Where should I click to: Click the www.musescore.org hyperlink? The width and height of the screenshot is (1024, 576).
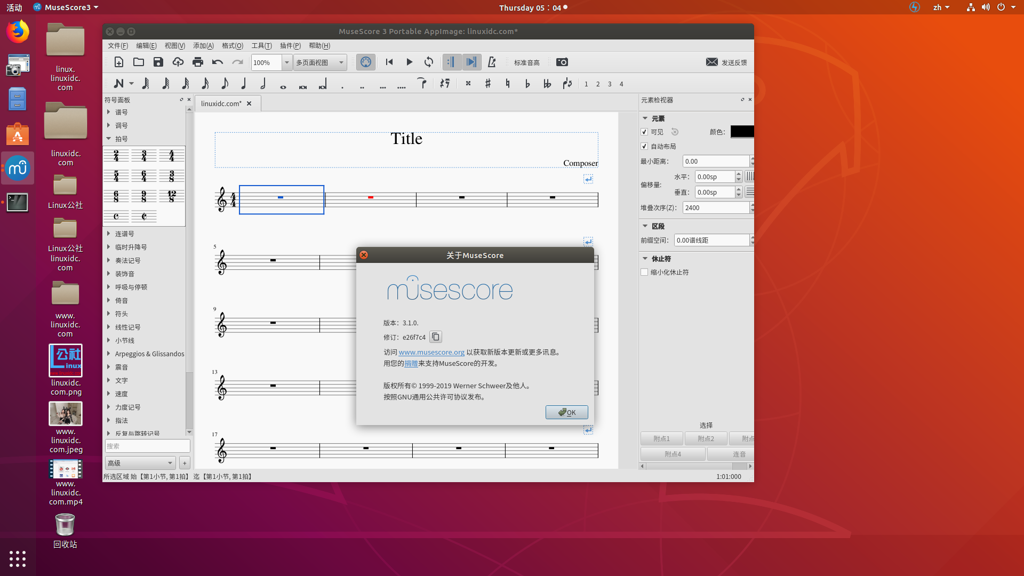(431, 351)
